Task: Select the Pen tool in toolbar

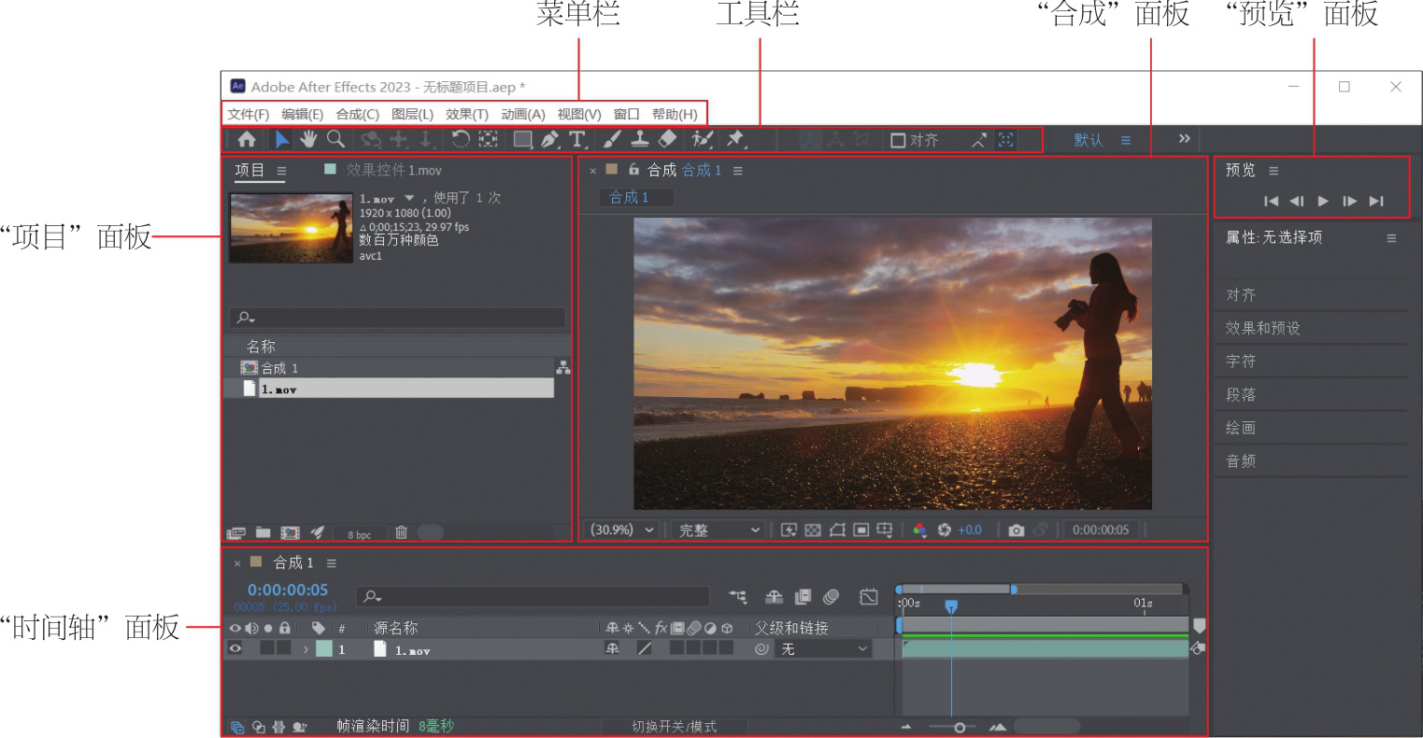Action: (549, 140)
